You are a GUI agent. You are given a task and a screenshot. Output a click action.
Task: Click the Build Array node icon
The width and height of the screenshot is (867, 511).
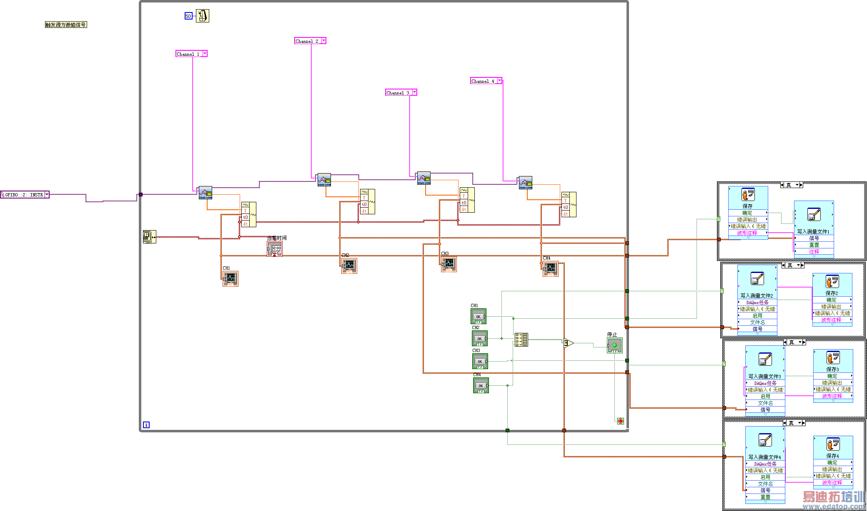pos(521,340)
